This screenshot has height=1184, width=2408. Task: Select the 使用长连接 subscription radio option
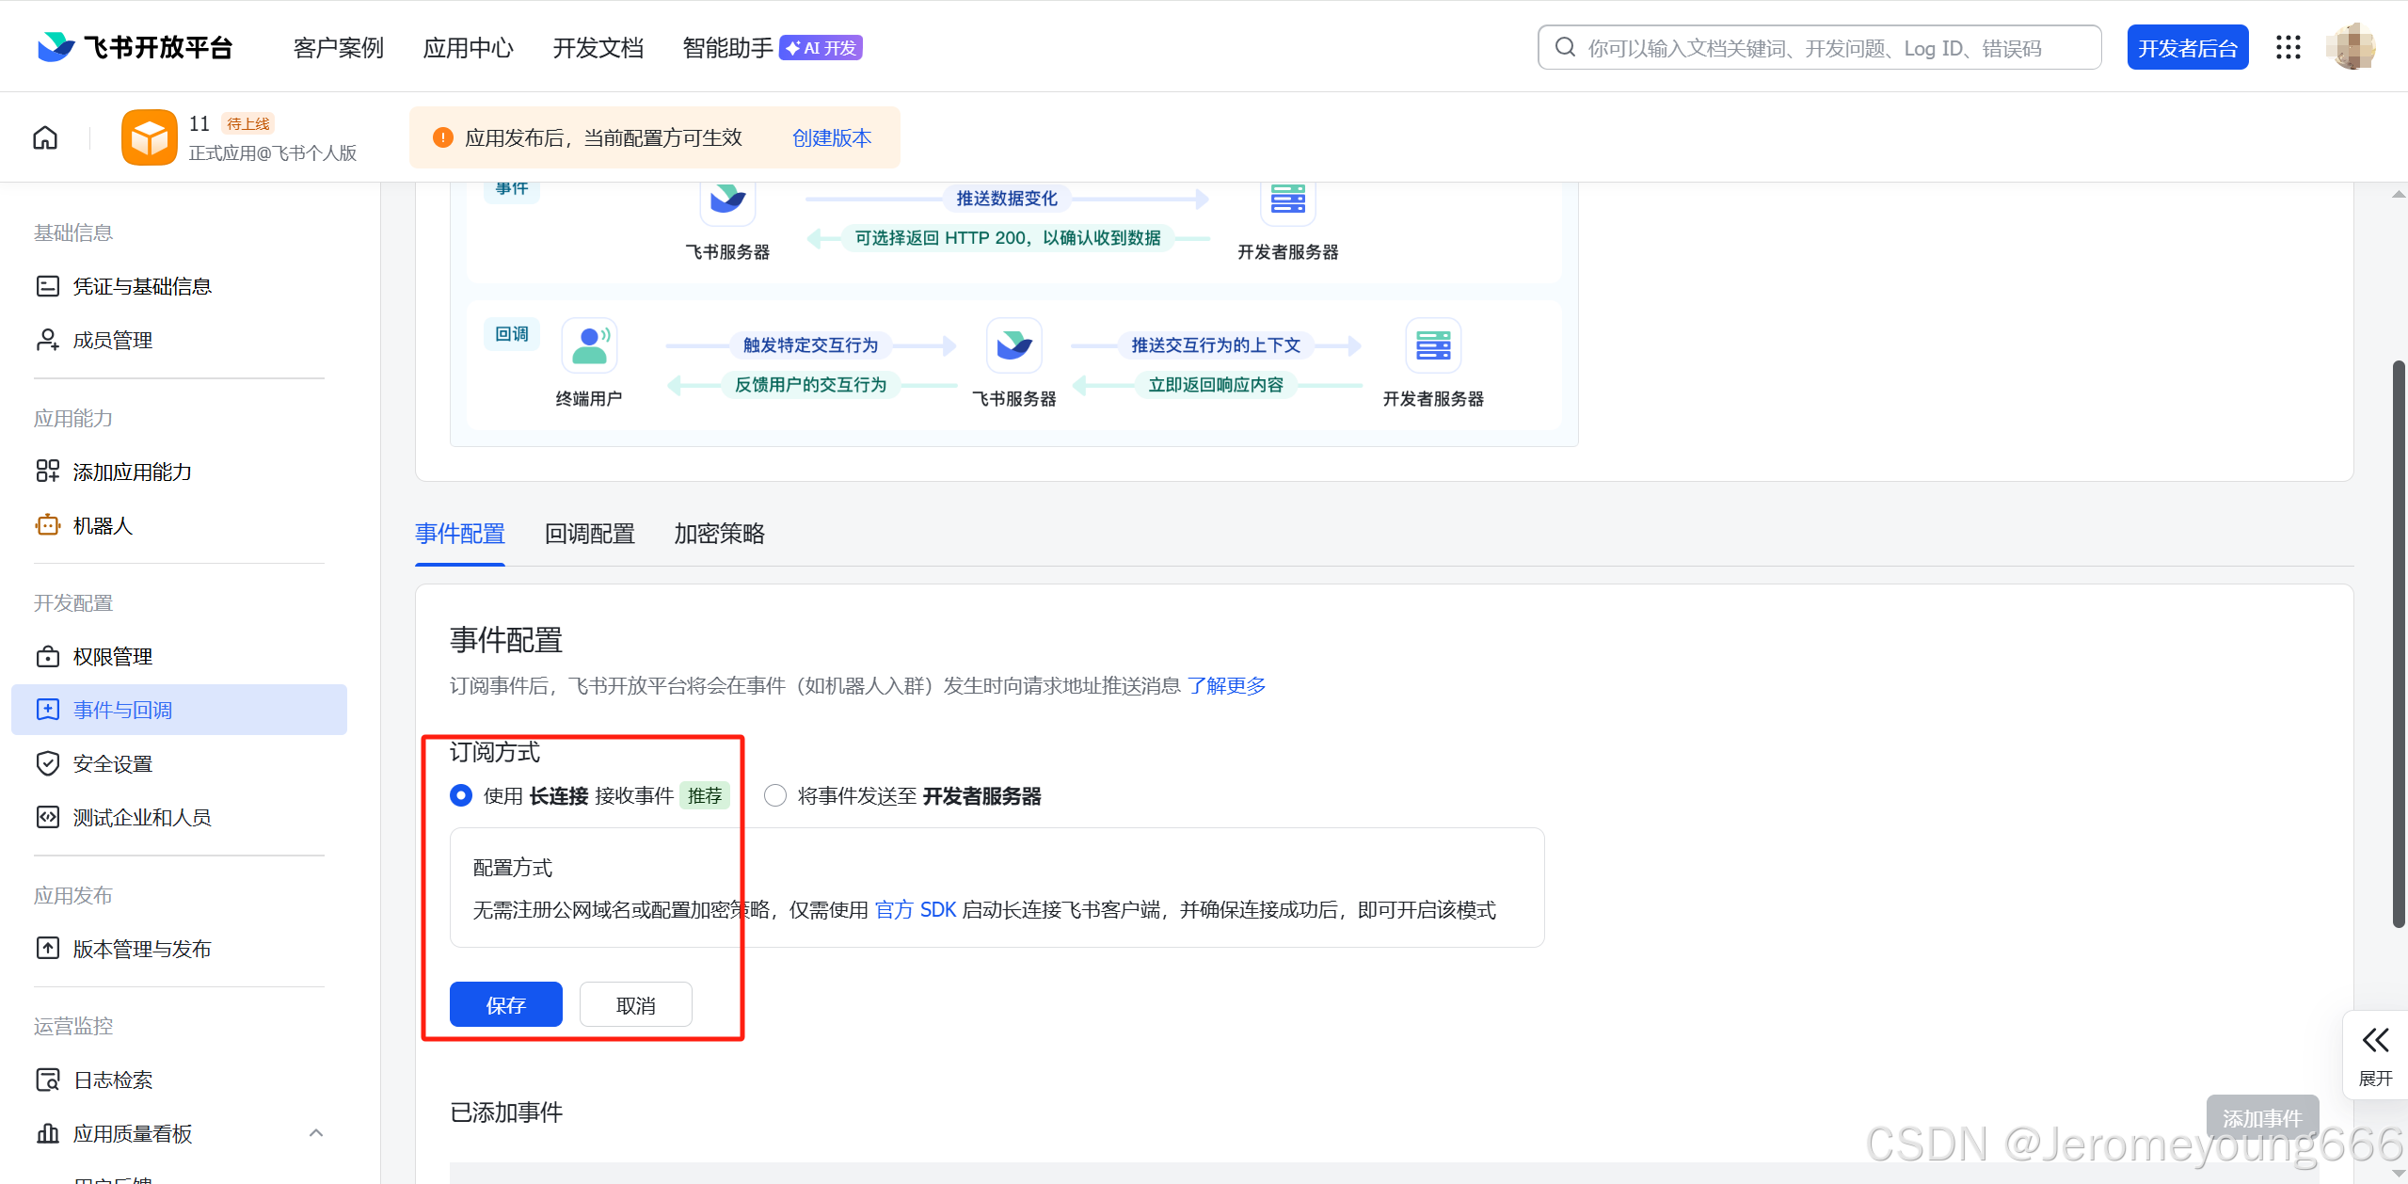pyautogui.click(x=460, y=795)
